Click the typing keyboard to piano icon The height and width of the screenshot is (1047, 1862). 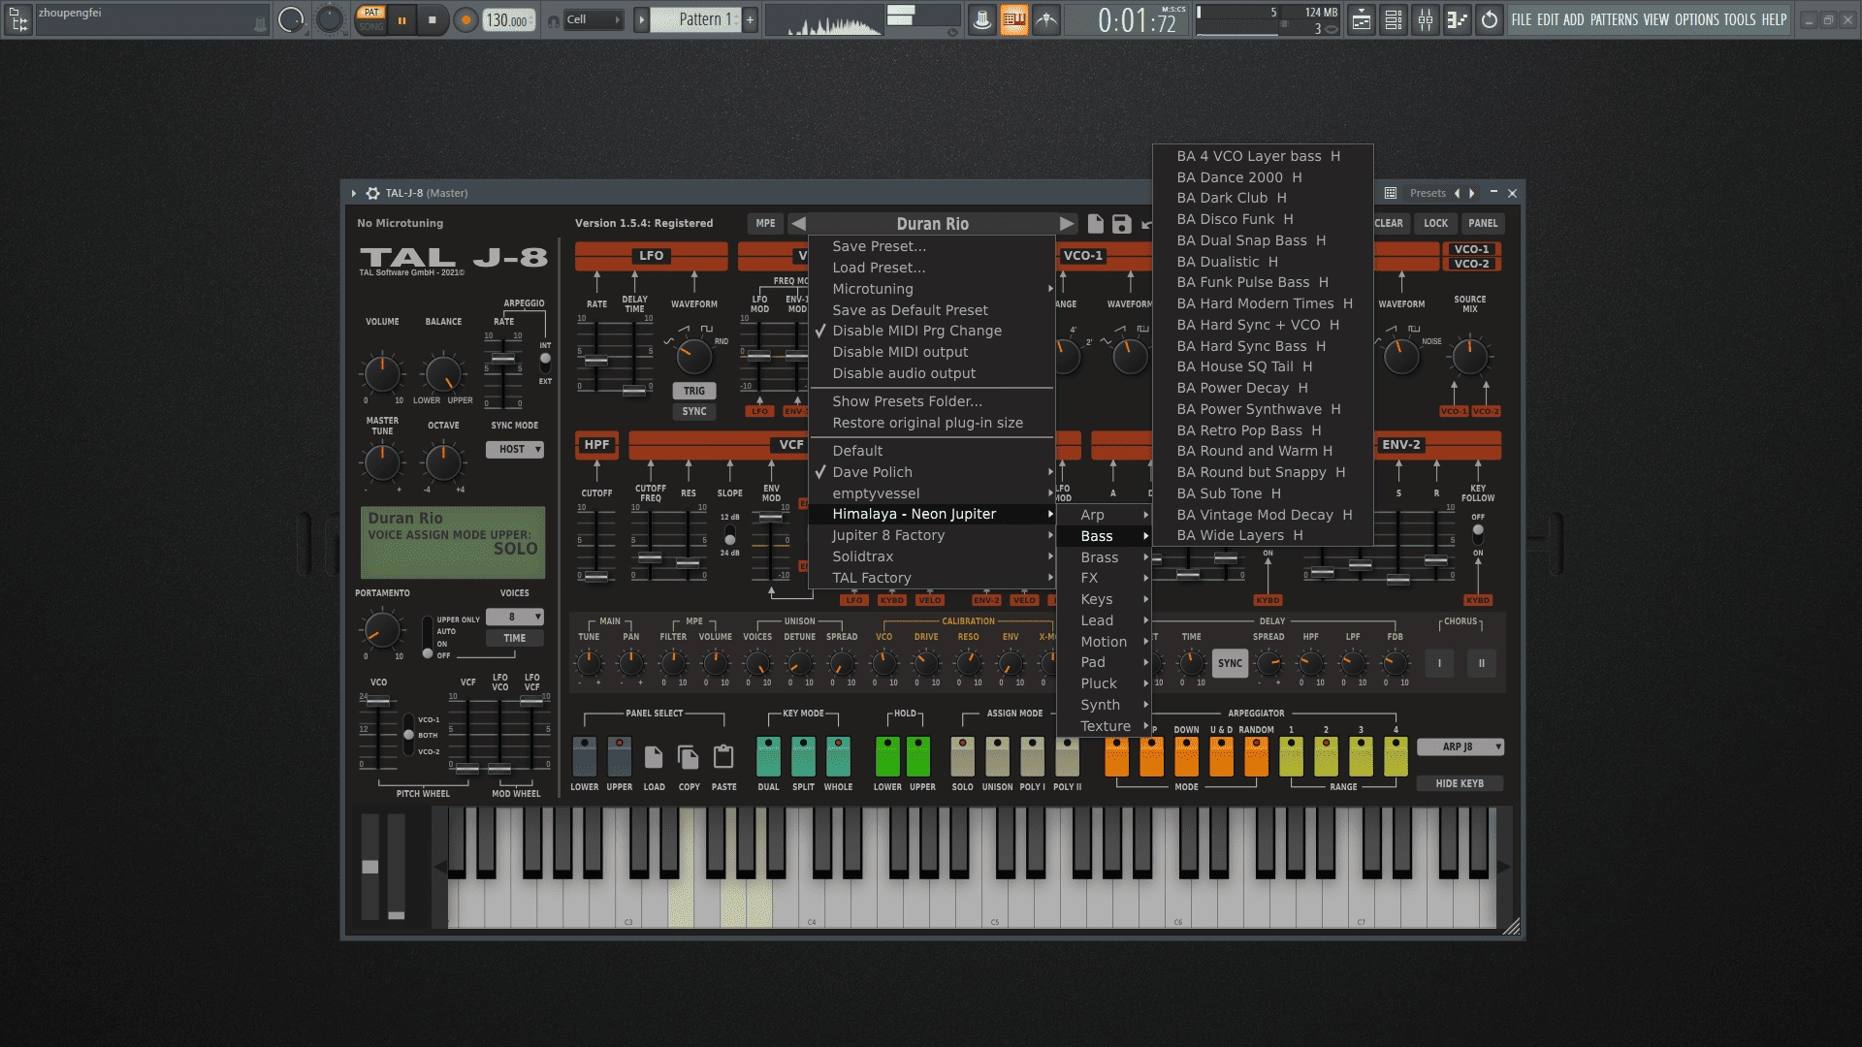pyautogui.click(x=1013, y=19)
